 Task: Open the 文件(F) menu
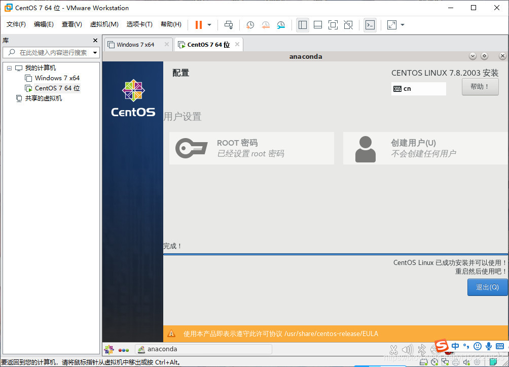point(16,24)
